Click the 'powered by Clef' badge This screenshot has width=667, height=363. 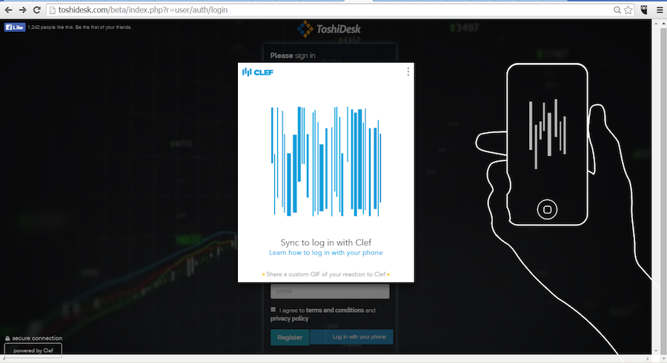point(33,350)
